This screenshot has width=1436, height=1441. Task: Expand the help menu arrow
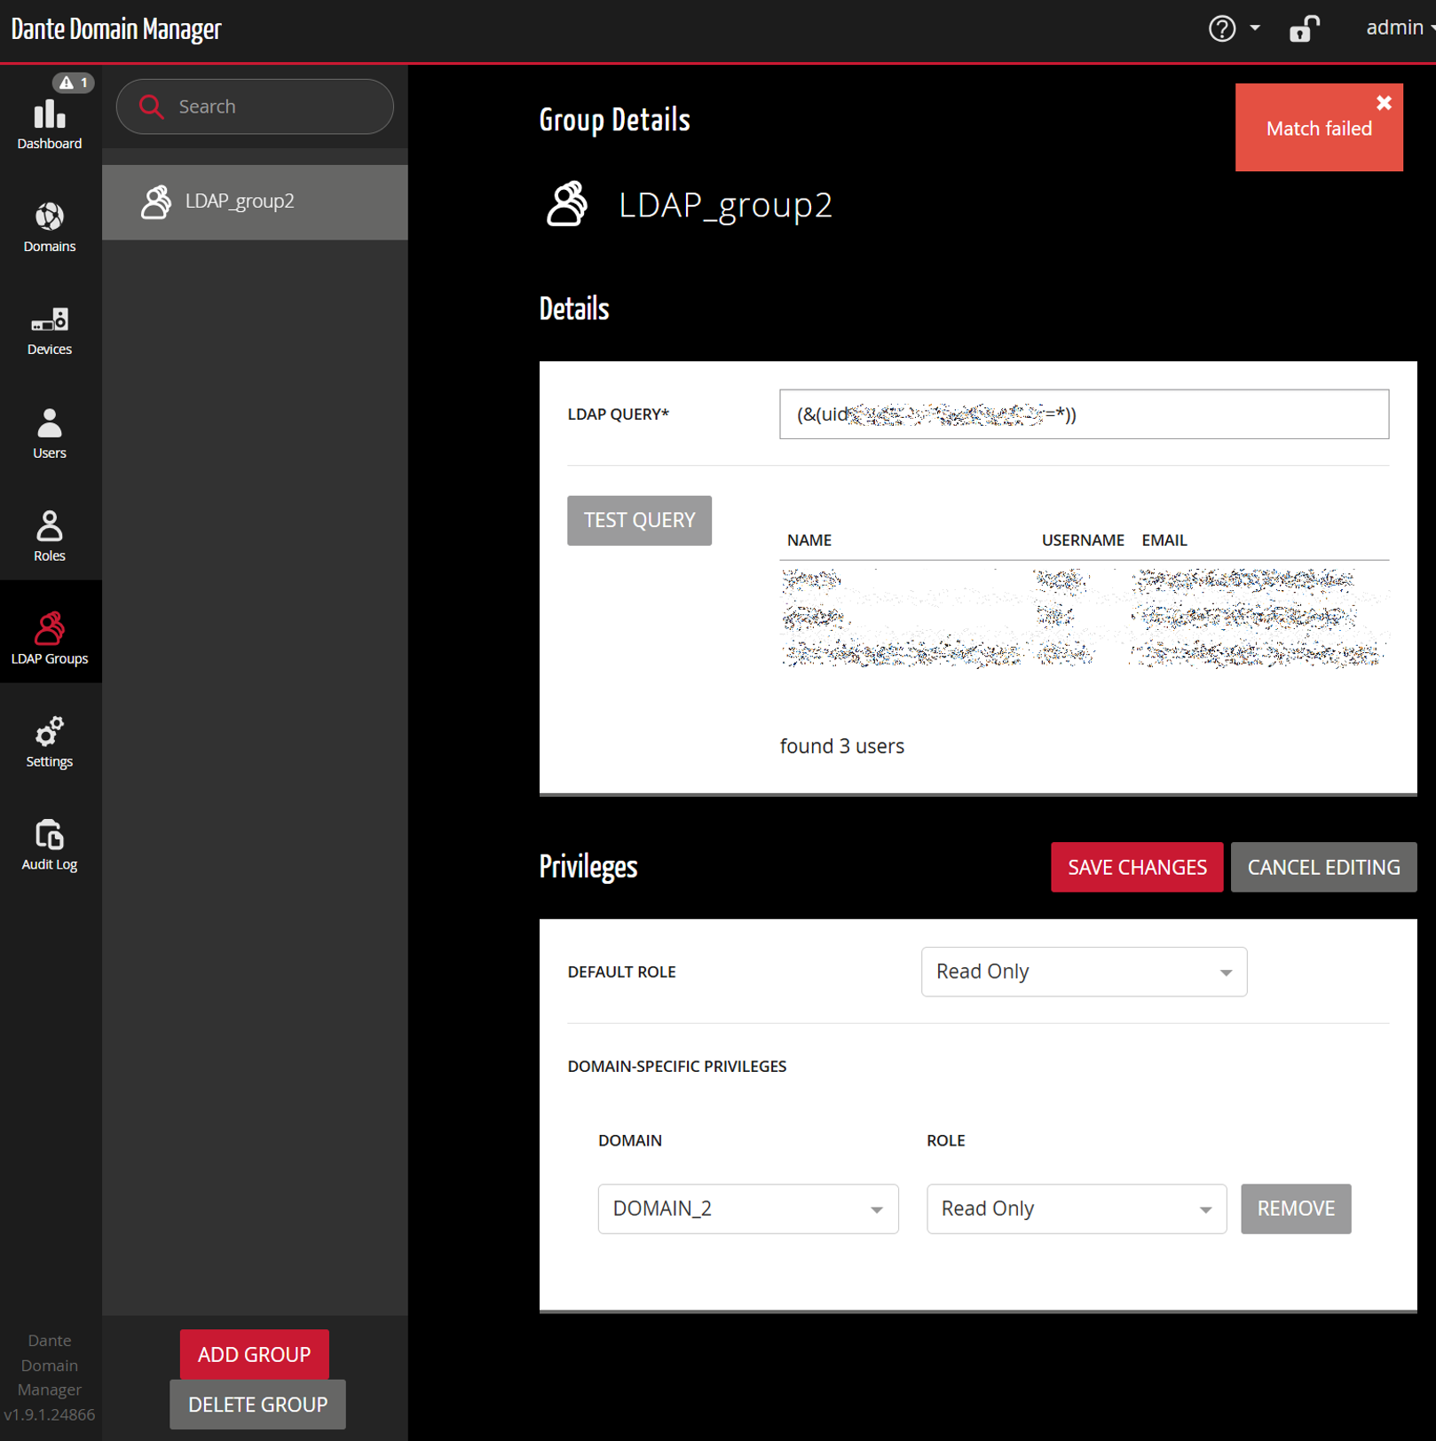pyautogui.click(x=1255, y=28)
